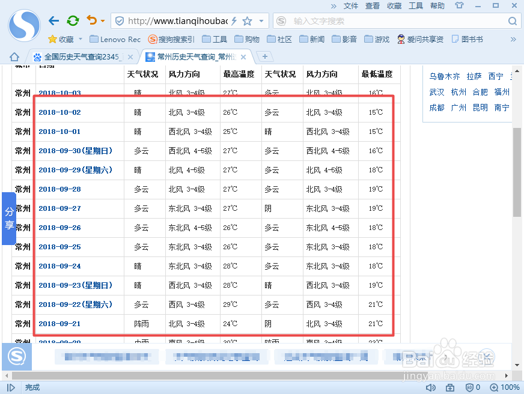Open the 影音 bookmark folder
This screenshot has height=394, width=524.
click(344, 40)
